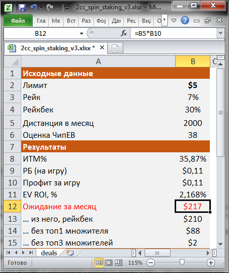This screenshot has width=229, height=273.
Task: Select column A header
Action: coord(98,61)
